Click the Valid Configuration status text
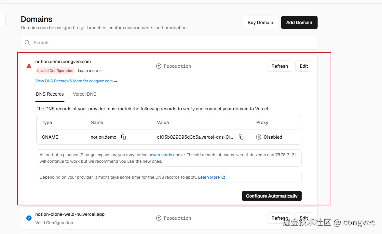 click(x=54, y=223)
